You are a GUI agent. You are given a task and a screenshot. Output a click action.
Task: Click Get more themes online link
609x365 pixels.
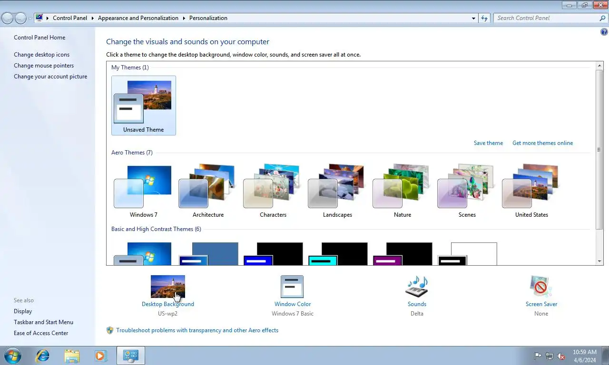pos(542,143)
